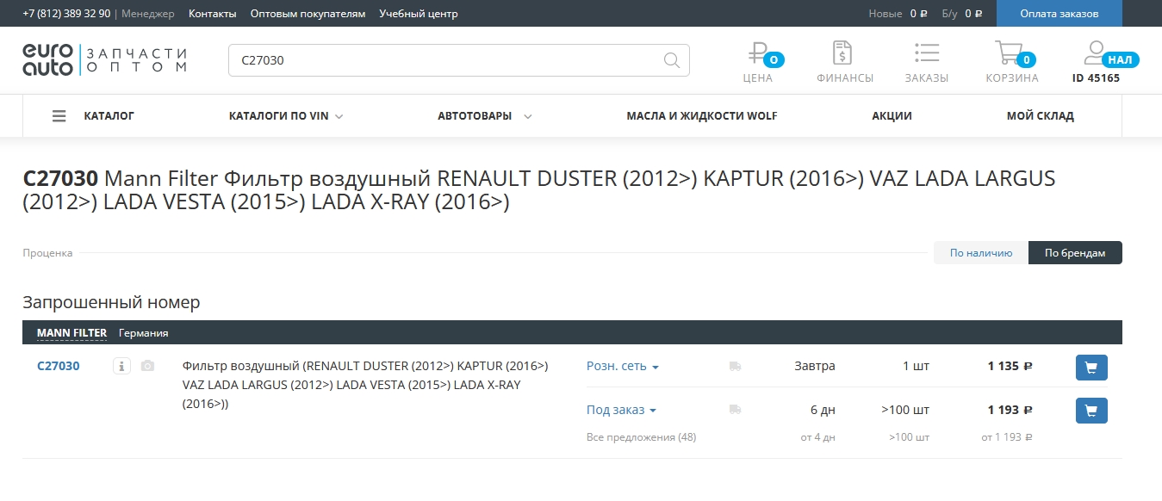Click the Запрошенный номер heading
This screenshot has height=501, width=1162.
(x=111, y=302)
